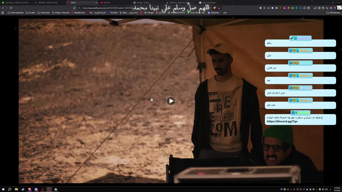Viewport: 342px width, 192px height.
Task: Reload the Netflix page
Action: 11,8
